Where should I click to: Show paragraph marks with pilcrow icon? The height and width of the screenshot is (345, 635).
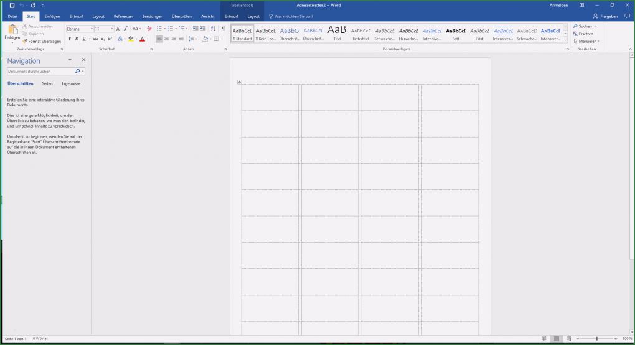[x=223, y=29]
